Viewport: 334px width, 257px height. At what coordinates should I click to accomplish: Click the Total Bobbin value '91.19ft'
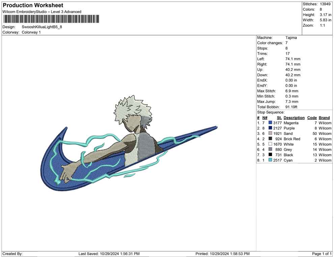pos(291,107)
